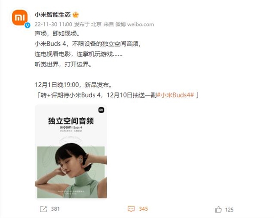
Task: Click the crown membership badge beside username
Action: (x=76, y=15)
